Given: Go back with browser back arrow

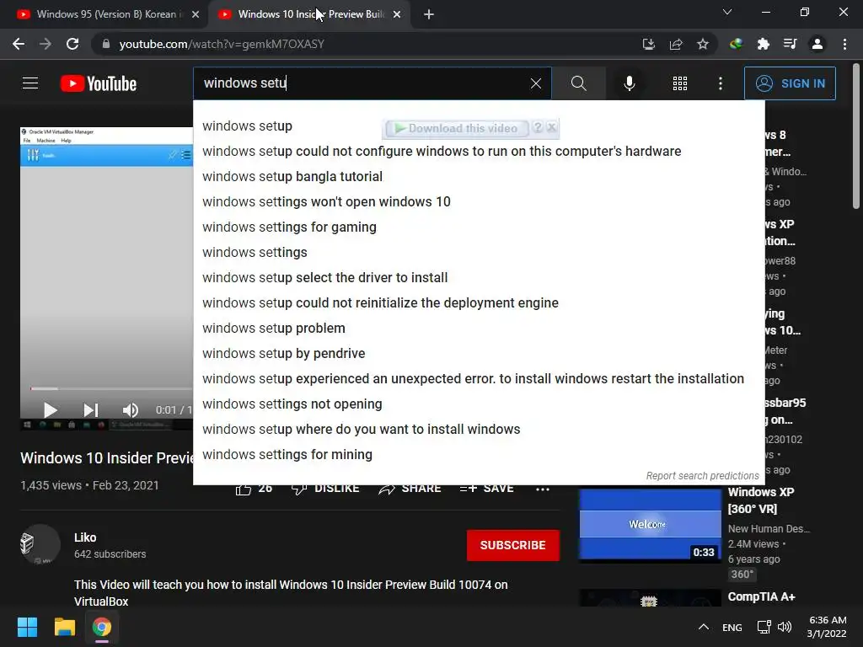Looking at the screenshot, I should point(19,44).
